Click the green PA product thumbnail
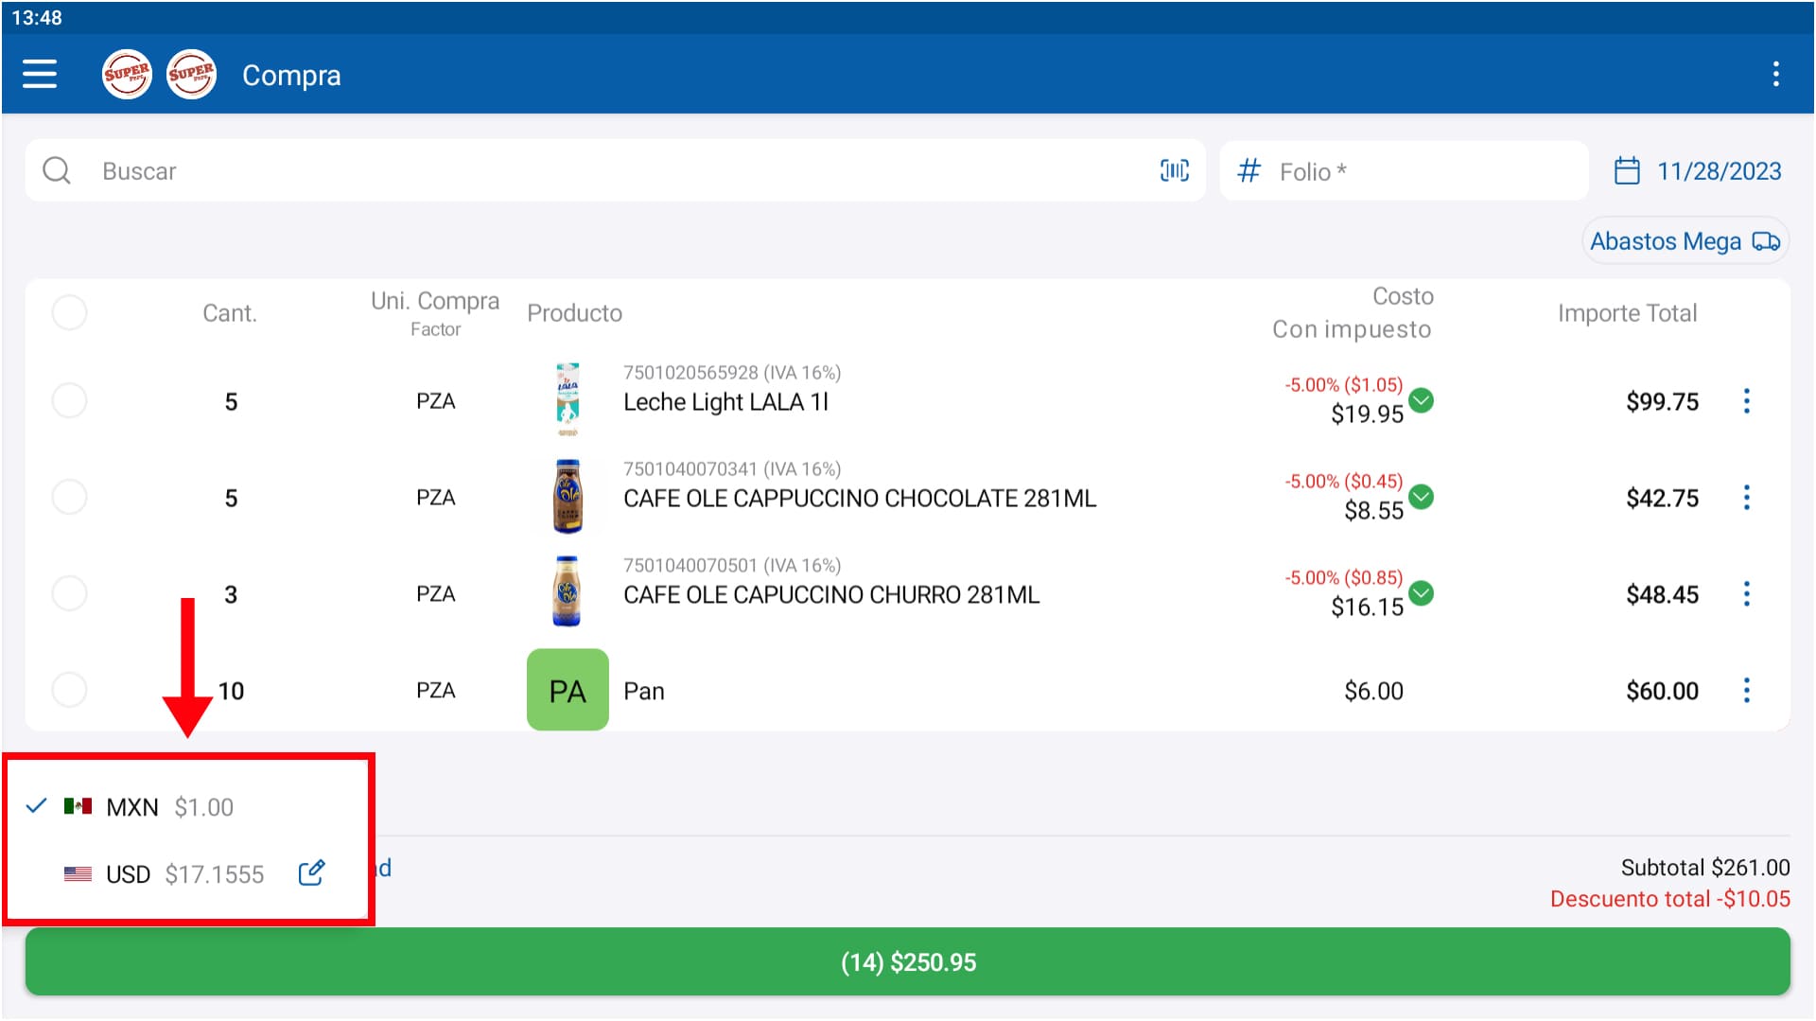Screen dimensions: 1816x1021 coord(567,690)
